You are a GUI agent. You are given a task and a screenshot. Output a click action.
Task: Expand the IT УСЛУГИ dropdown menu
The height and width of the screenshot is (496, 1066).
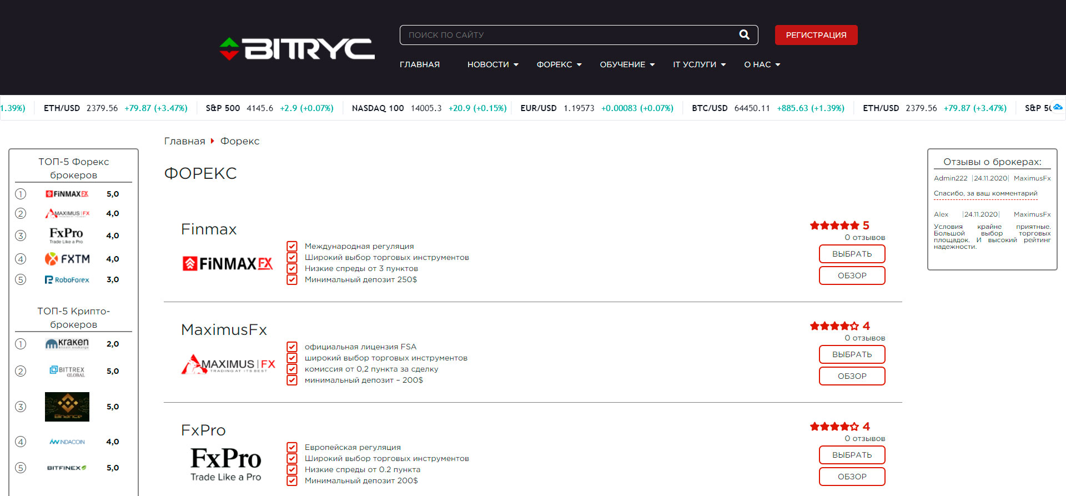tap(700, 64)
